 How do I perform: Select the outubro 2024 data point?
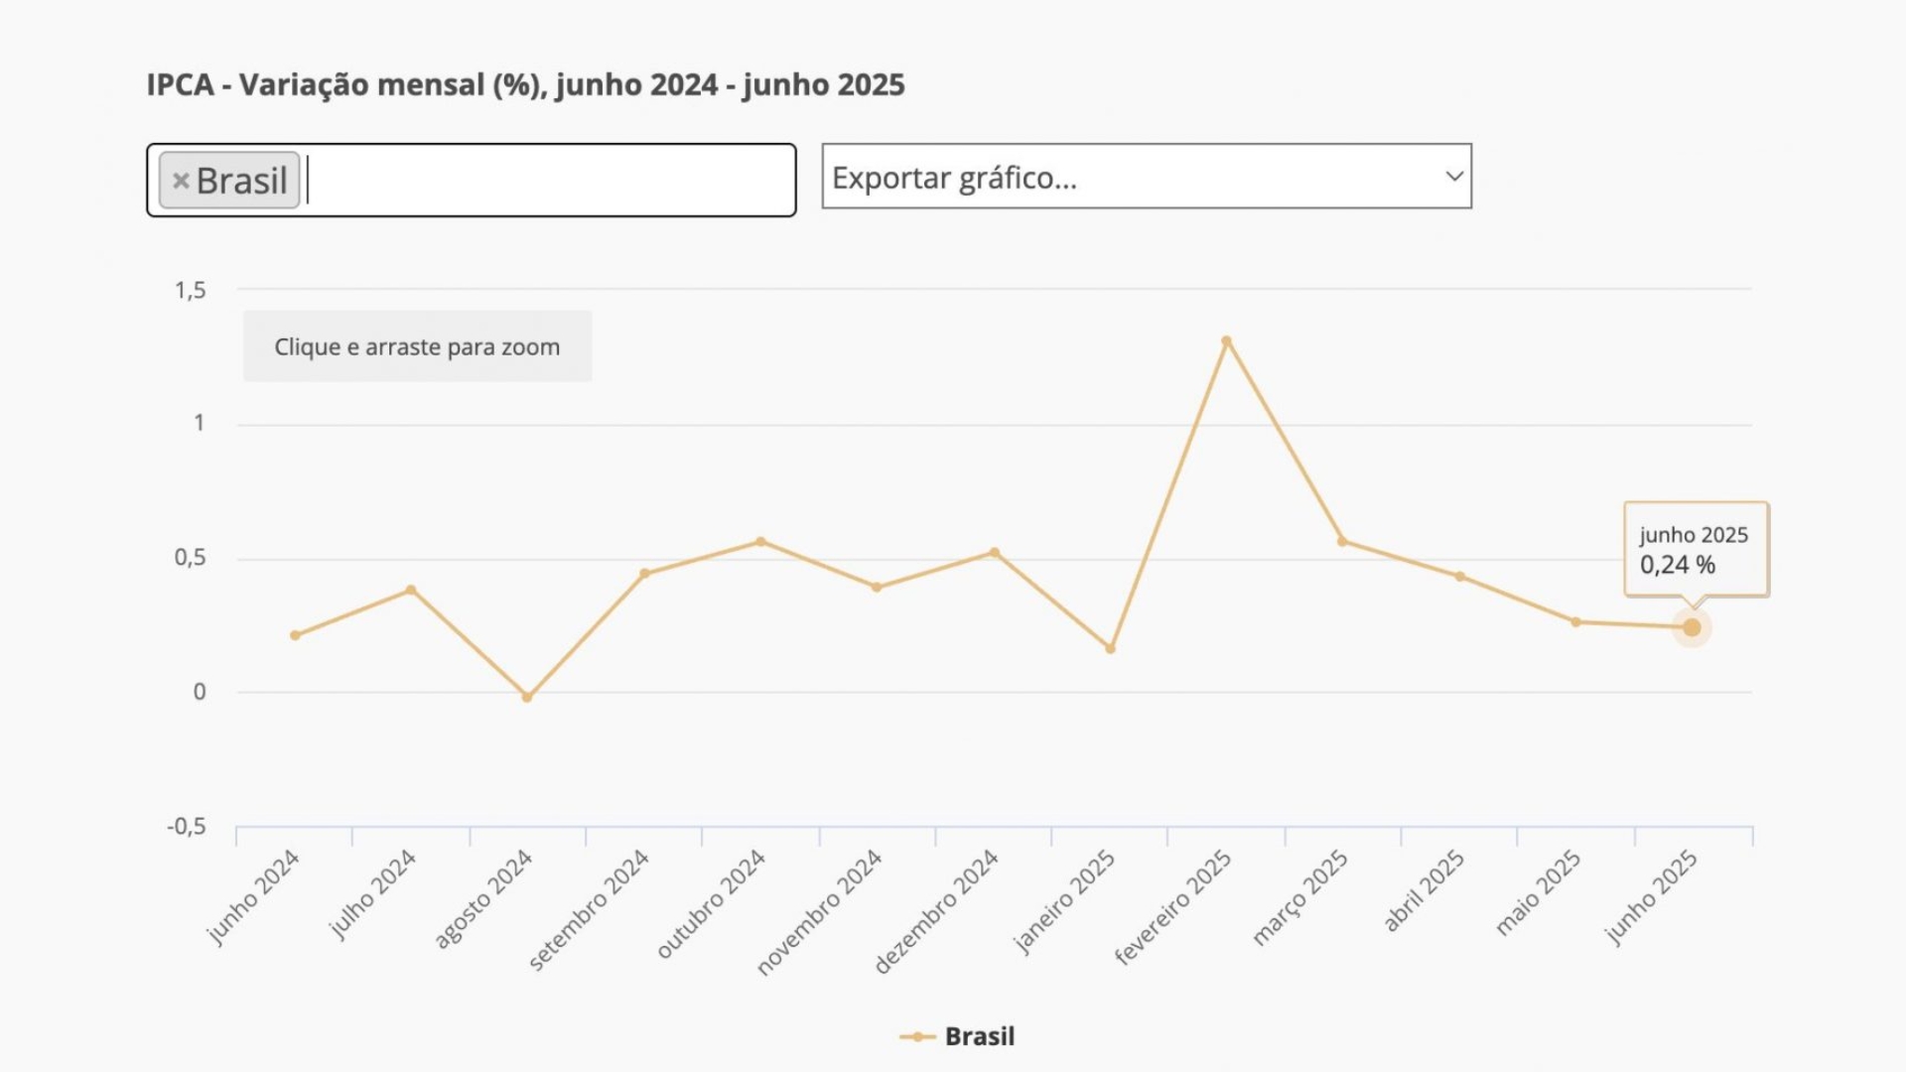pyautogui.click(x=760, y=542)
